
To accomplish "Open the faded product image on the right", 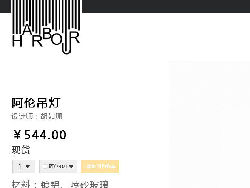I will [x=209, y=124].
